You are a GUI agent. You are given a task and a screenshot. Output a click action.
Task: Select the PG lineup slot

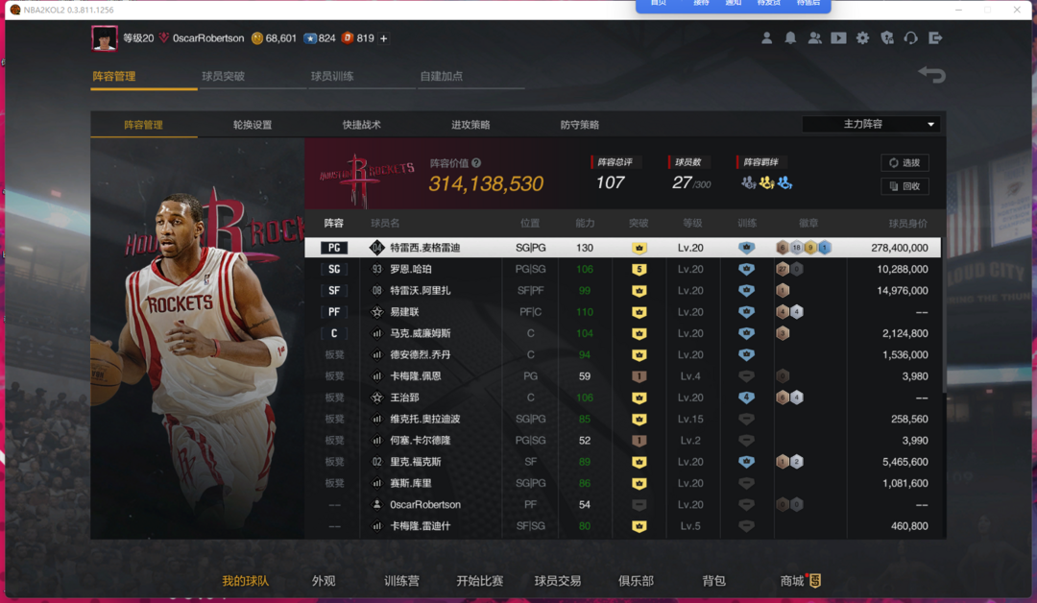click(x=334, y=248)
